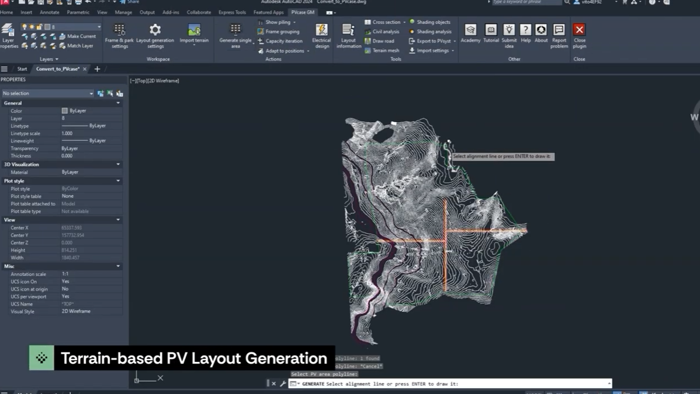Switch to the Insert ribbon tab

[x=26, y=12]
